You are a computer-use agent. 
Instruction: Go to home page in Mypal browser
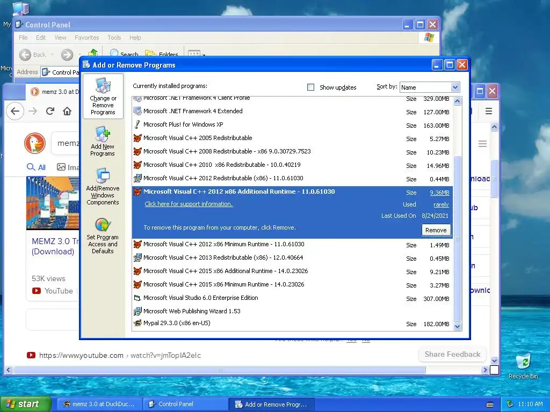pos(67,112)
